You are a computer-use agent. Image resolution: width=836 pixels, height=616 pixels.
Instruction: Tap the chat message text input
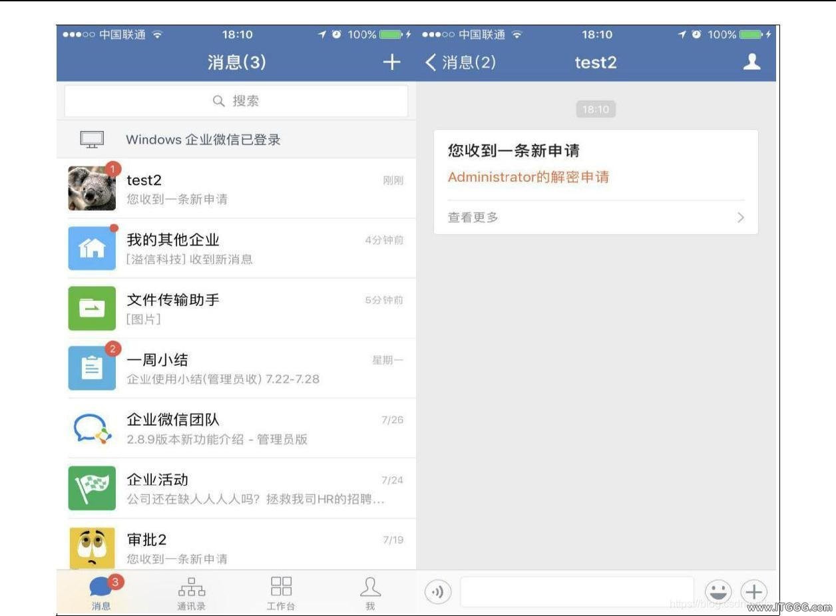click(x=577, y=591)
